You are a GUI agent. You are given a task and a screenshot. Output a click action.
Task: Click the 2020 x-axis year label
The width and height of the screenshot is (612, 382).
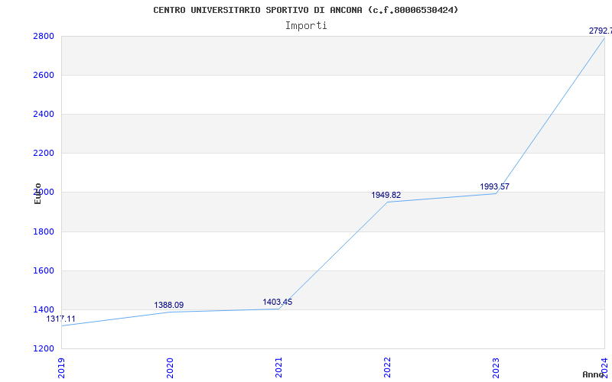(170, 367)
